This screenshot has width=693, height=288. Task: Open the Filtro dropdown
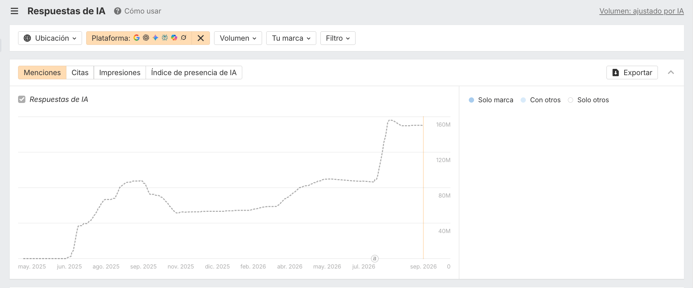[x=338, y=38]
